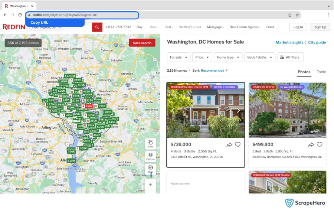Open the For sale dropdown
The height and width of the screenshot is (212, 334).
tap(179, 57)
